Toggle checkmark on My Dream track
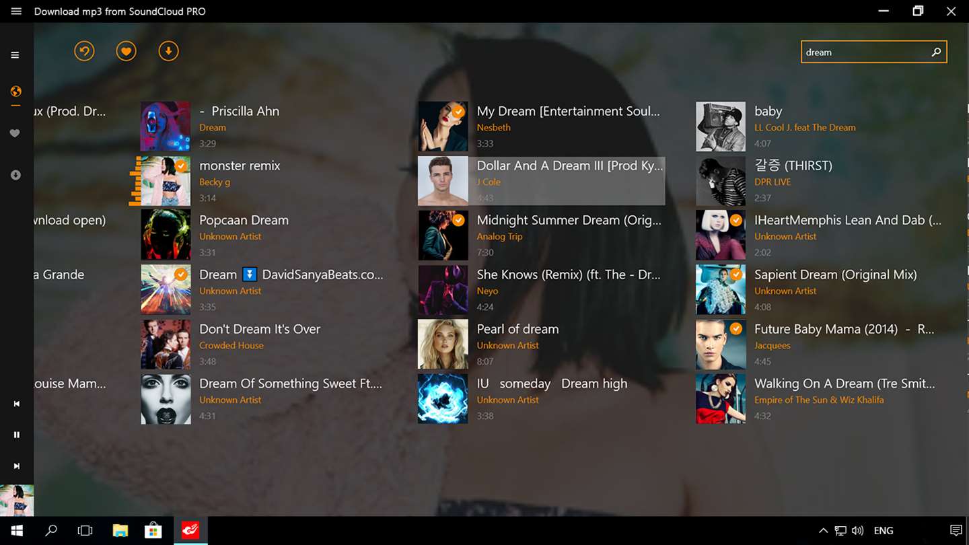 tap(458, 112)
